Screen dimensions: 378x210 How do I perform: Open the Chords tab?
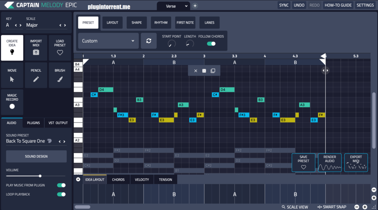(118, 180)
